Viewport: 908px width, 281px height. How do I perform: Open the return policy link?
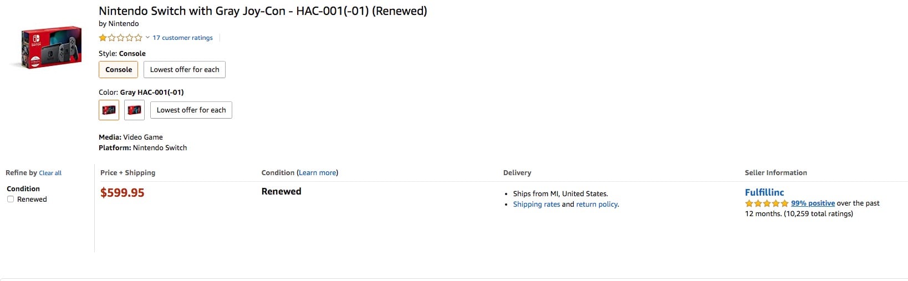pyautogui.click(x=596, y=205)
